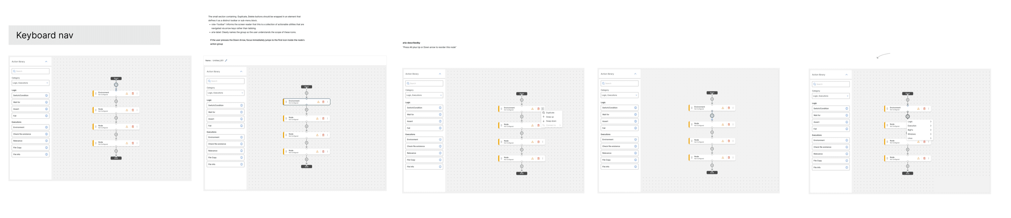This screenshot has height=218, width=1011.
Task: Open Check file existence info in Duplicate menu frame
Action: point(440,146)
